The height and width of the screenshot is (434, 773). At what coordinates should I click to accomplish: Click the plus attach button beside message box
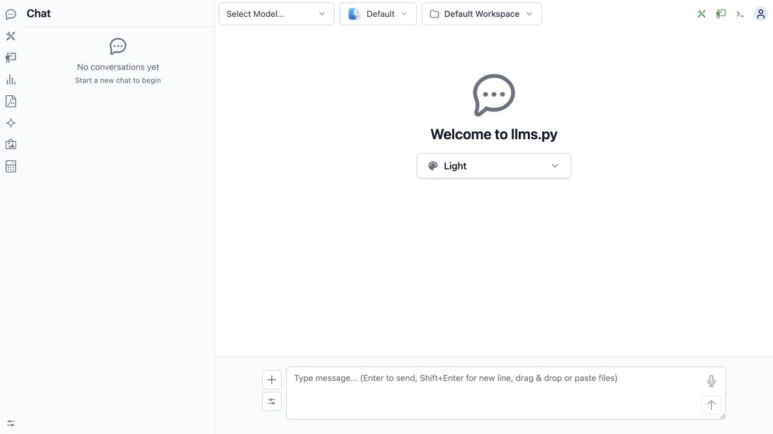[x=272, y=380]
